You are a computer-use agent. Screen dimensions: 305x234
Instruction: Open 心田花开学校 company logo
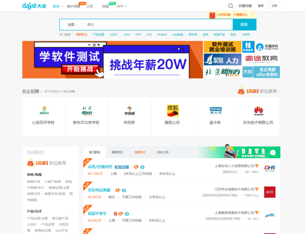pyautogui.click(x=44, y=110)
